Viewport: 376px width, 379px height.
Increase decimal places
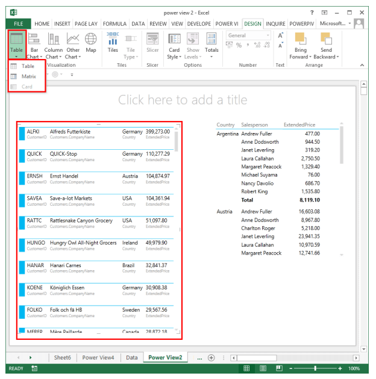tap(257, 45)
